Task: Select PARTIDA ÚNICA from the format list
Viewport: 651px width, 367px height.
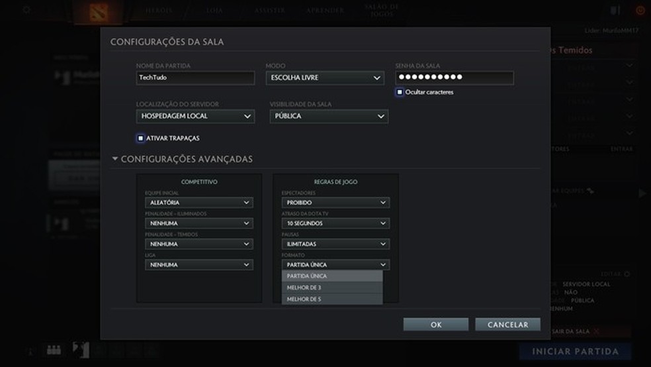Action: [x=332, y=276]
